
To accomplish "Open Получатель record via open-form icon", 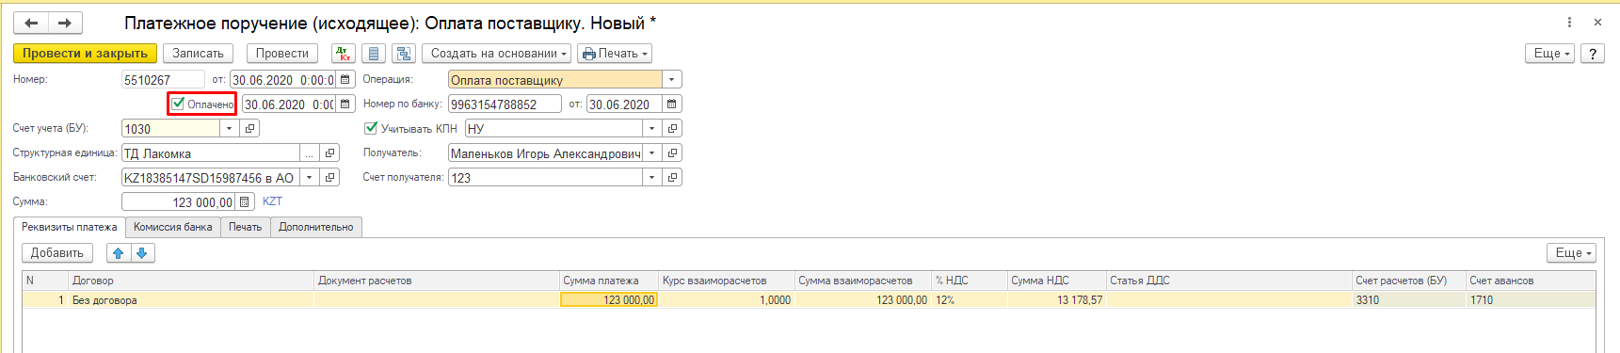I will pyautogui.click(x=672, y=153).
